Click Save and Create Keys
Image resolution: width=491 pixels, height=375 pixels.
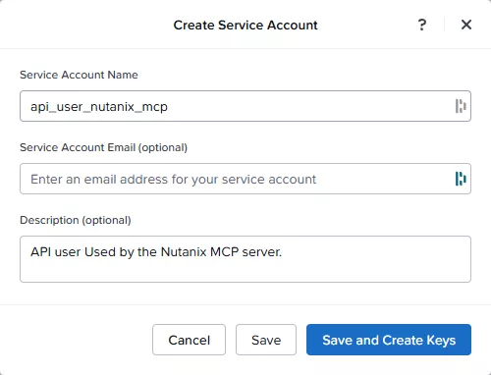(389, 340)
